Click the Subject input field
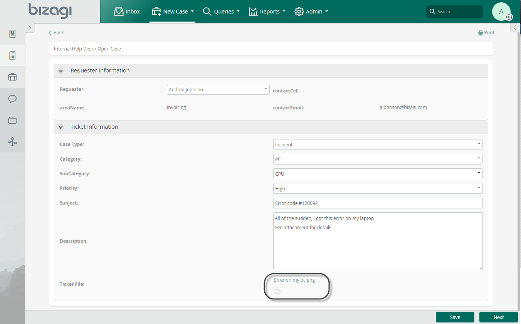 pos(378,203)
